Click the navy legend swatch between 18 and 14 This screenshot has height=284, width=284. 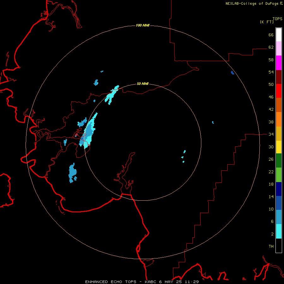(x=279, y=189)
